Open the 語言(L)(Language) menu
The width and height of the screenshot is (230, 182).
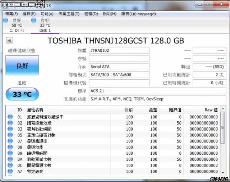[x=138, y=14]
